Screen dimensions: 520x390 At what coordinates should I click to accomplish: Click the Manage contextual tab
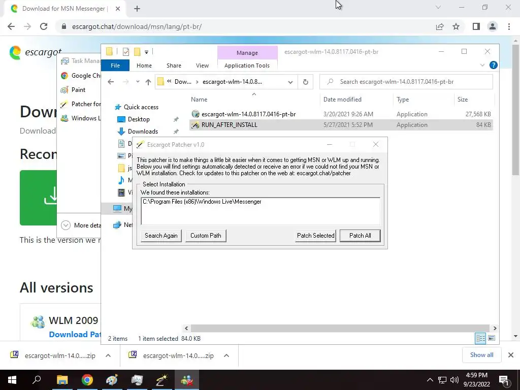coord(247,53)
